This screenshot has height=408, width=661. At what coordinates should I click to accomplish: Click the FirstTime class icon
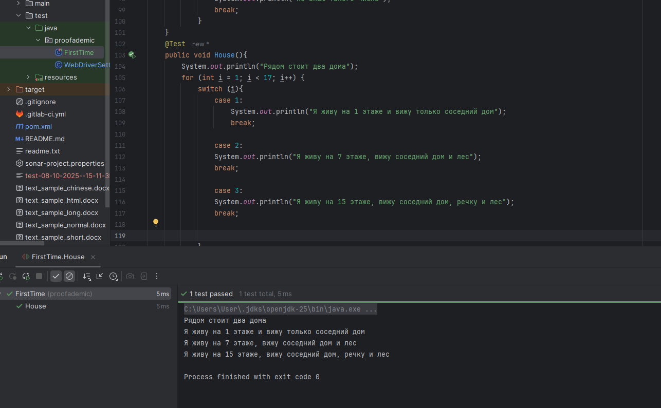click(x=59, y=52)
